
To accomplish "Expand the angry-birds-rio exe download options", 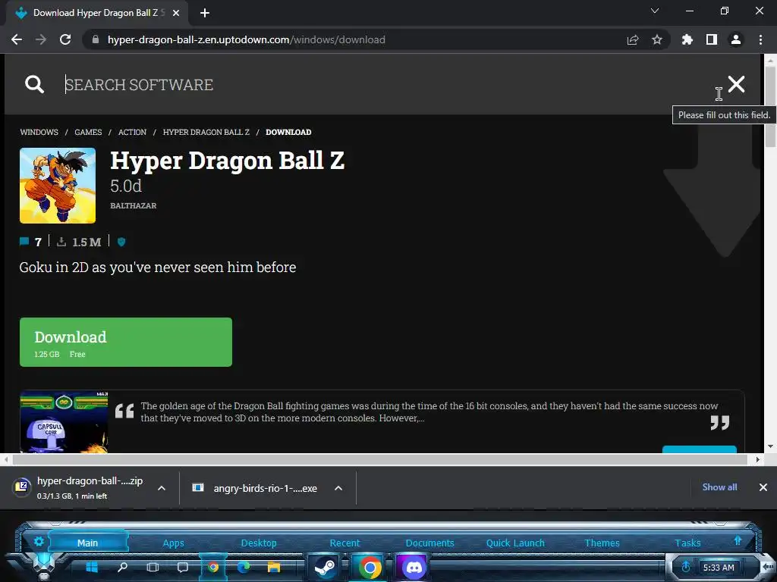I will 338,488.
